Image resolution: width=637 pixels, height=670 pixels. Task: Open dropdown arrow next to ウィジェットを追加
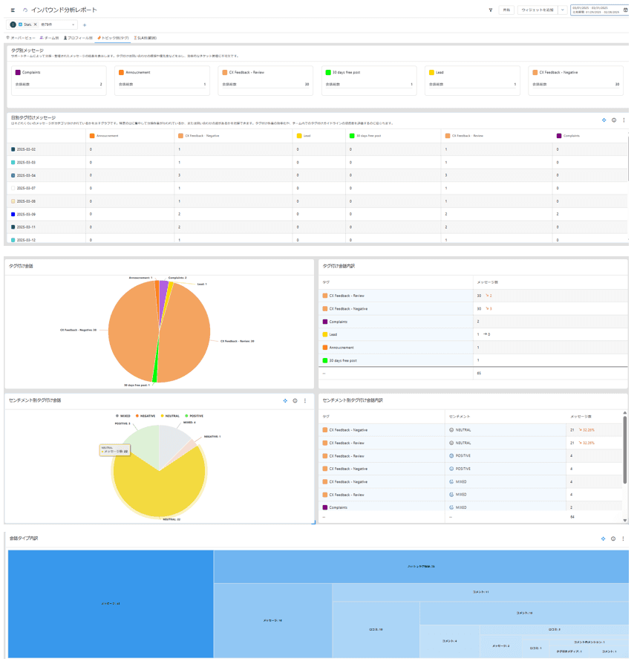562,10
